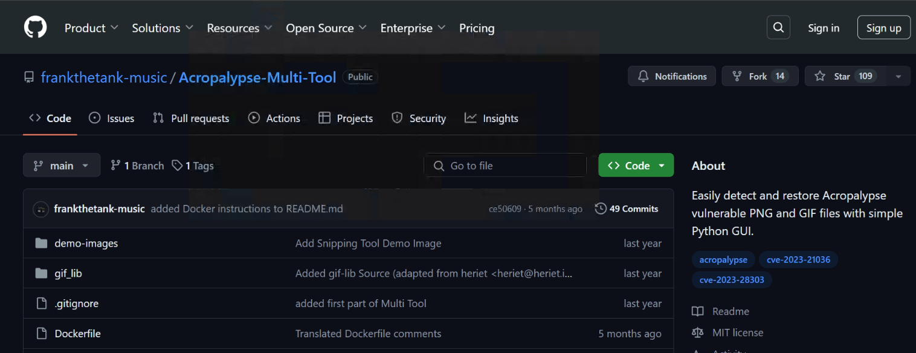Click the repository icon beside frankthetank-music
The image size is (916, 353).
(29, 77)
